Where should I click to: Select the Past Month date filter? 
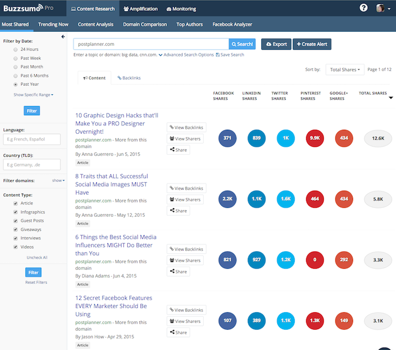(x=16, y=67)
